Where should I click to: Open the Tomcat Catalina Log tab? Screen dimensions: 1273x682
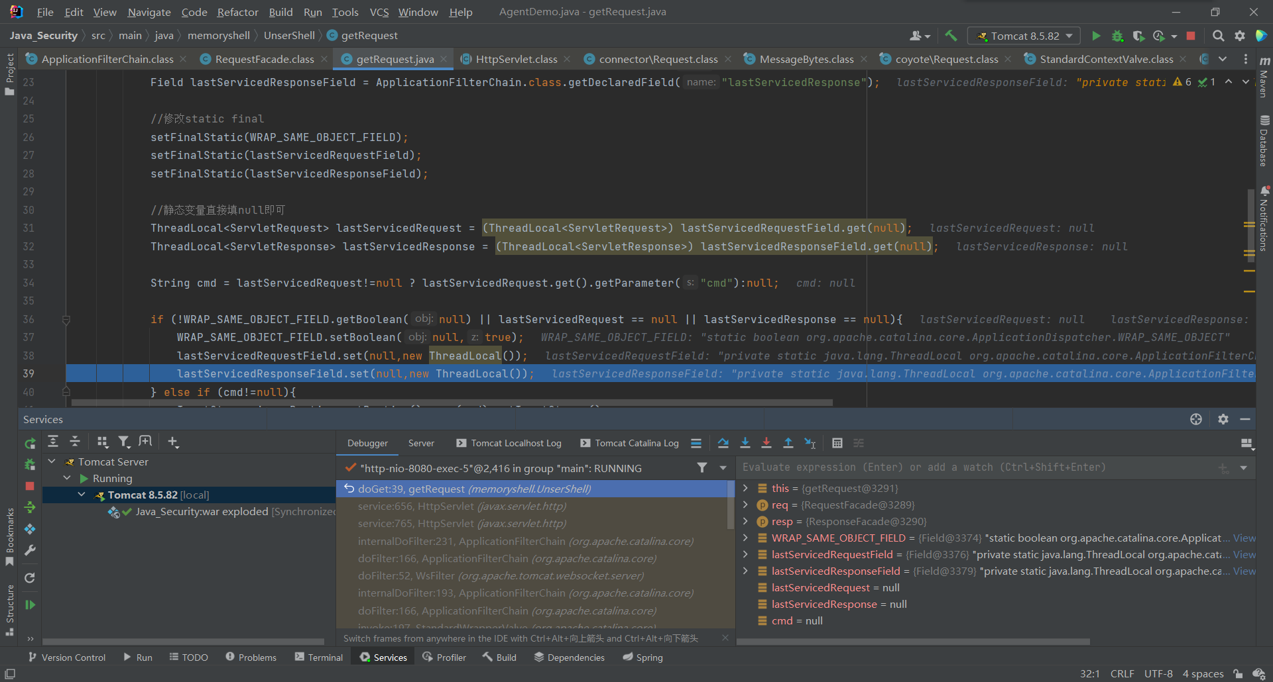coord(630,443)
